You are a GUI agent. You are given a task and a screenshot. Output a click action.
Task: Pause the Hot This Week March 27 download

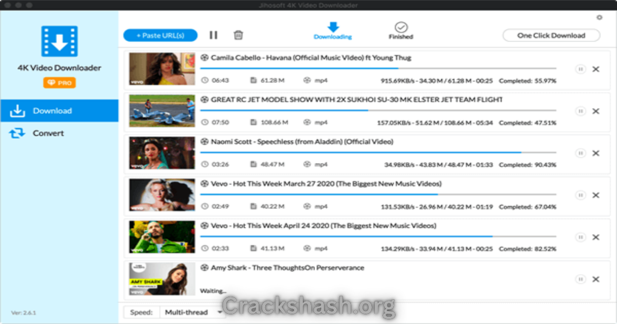pyautogui.click(x=580, y=195)
